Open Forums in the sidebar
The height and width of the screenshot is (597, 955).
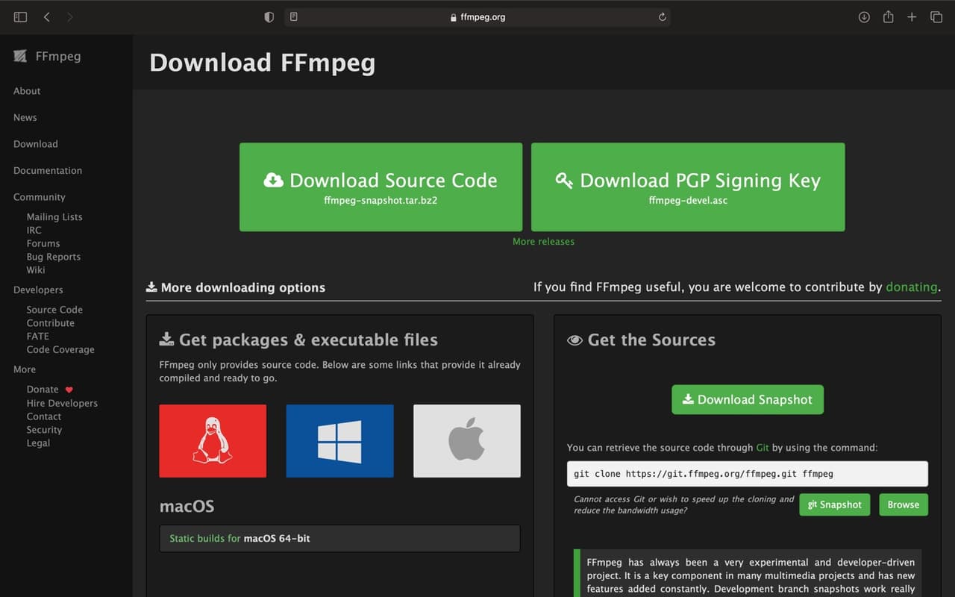pyautogui.click(x=43, y=243)
